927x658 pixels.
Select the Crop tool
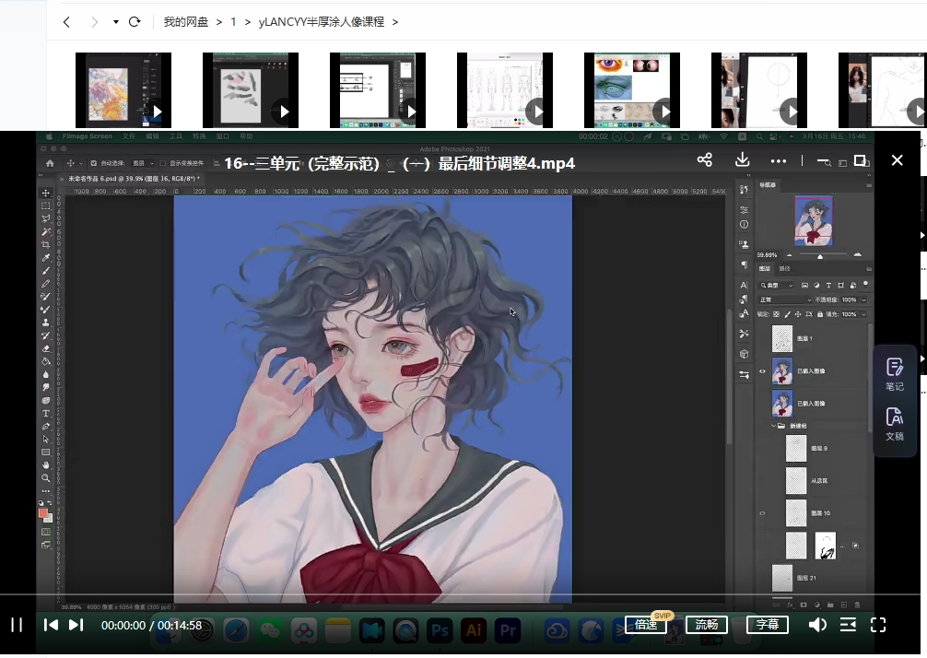pos(45,245)
